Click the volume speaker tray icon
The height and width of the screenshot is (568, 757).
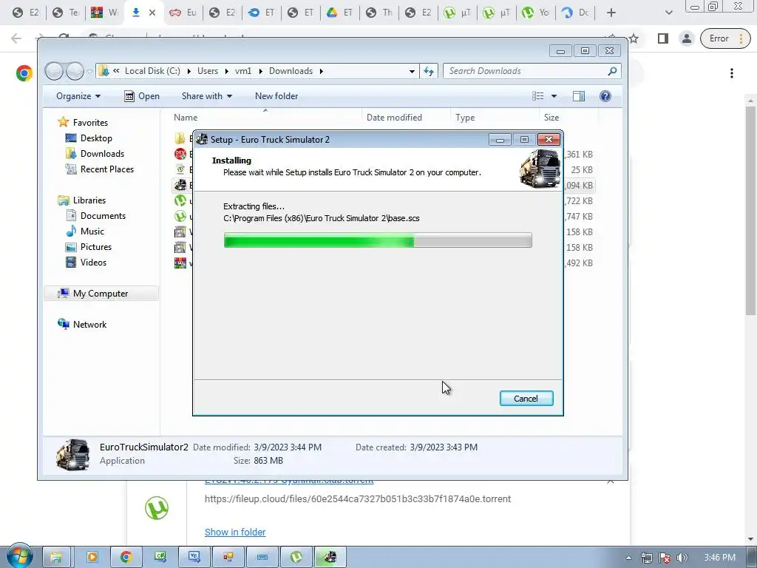(682, 558)
